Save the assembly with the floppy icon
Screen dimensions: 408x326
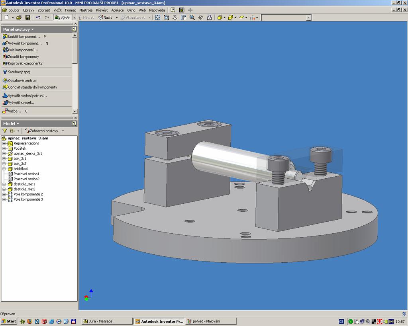27,18
